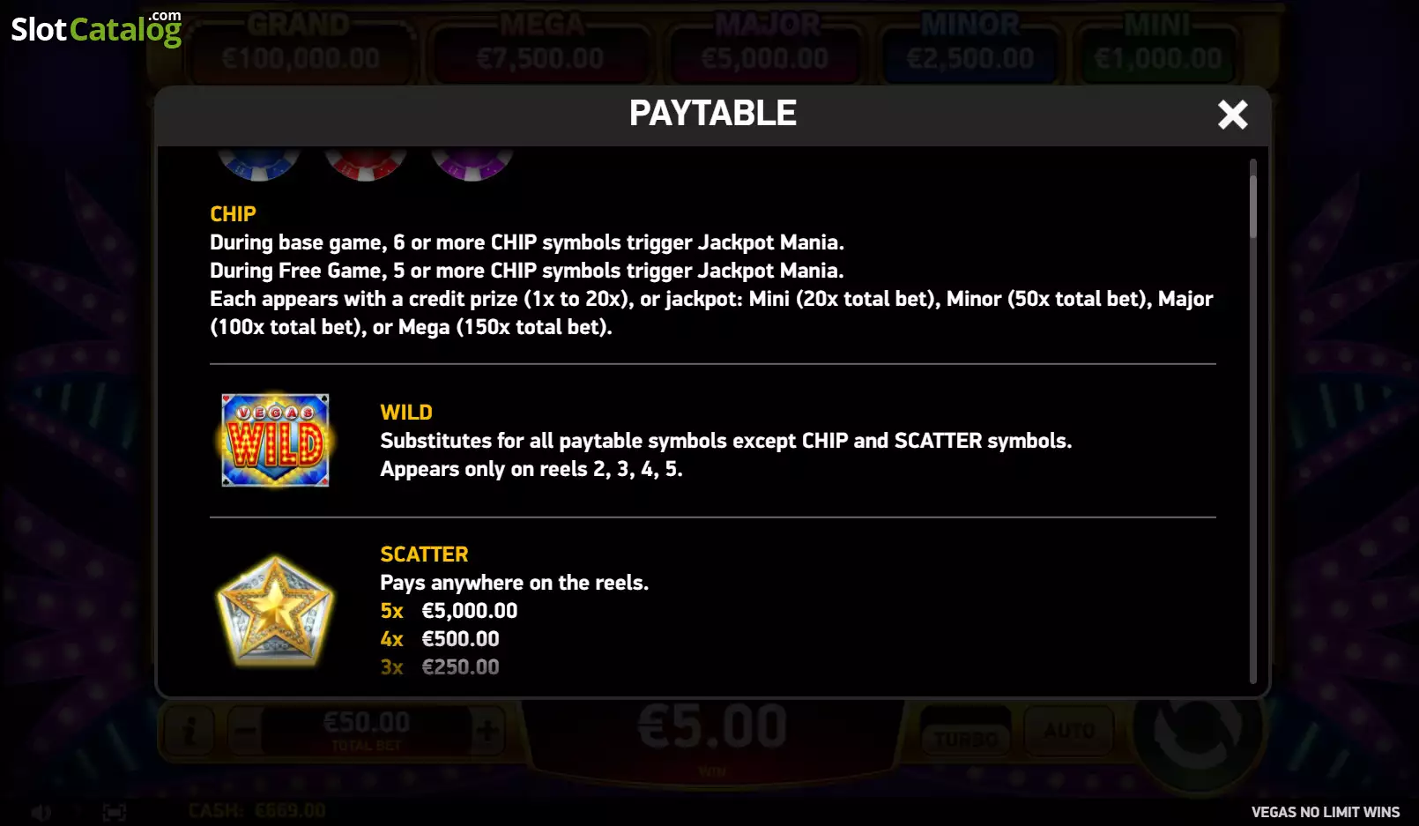
Task: Open the Auto spin options
Action: (x=1069, y=732)
